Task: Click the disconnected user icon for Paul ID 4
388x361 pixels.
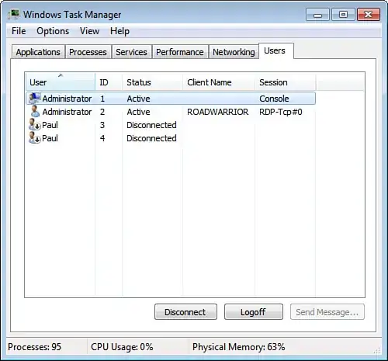Action: pos(34,138)
